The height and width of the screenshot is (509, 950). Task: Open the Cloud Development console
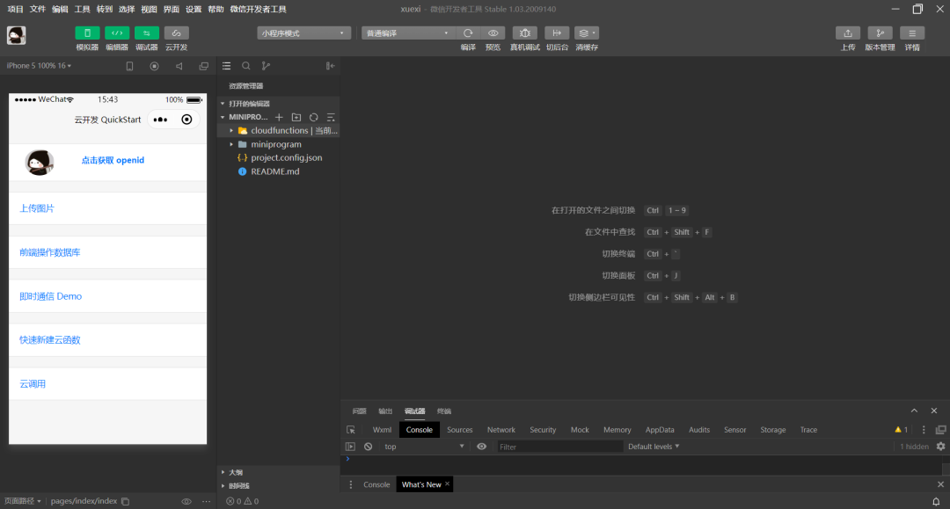[176, 33]
